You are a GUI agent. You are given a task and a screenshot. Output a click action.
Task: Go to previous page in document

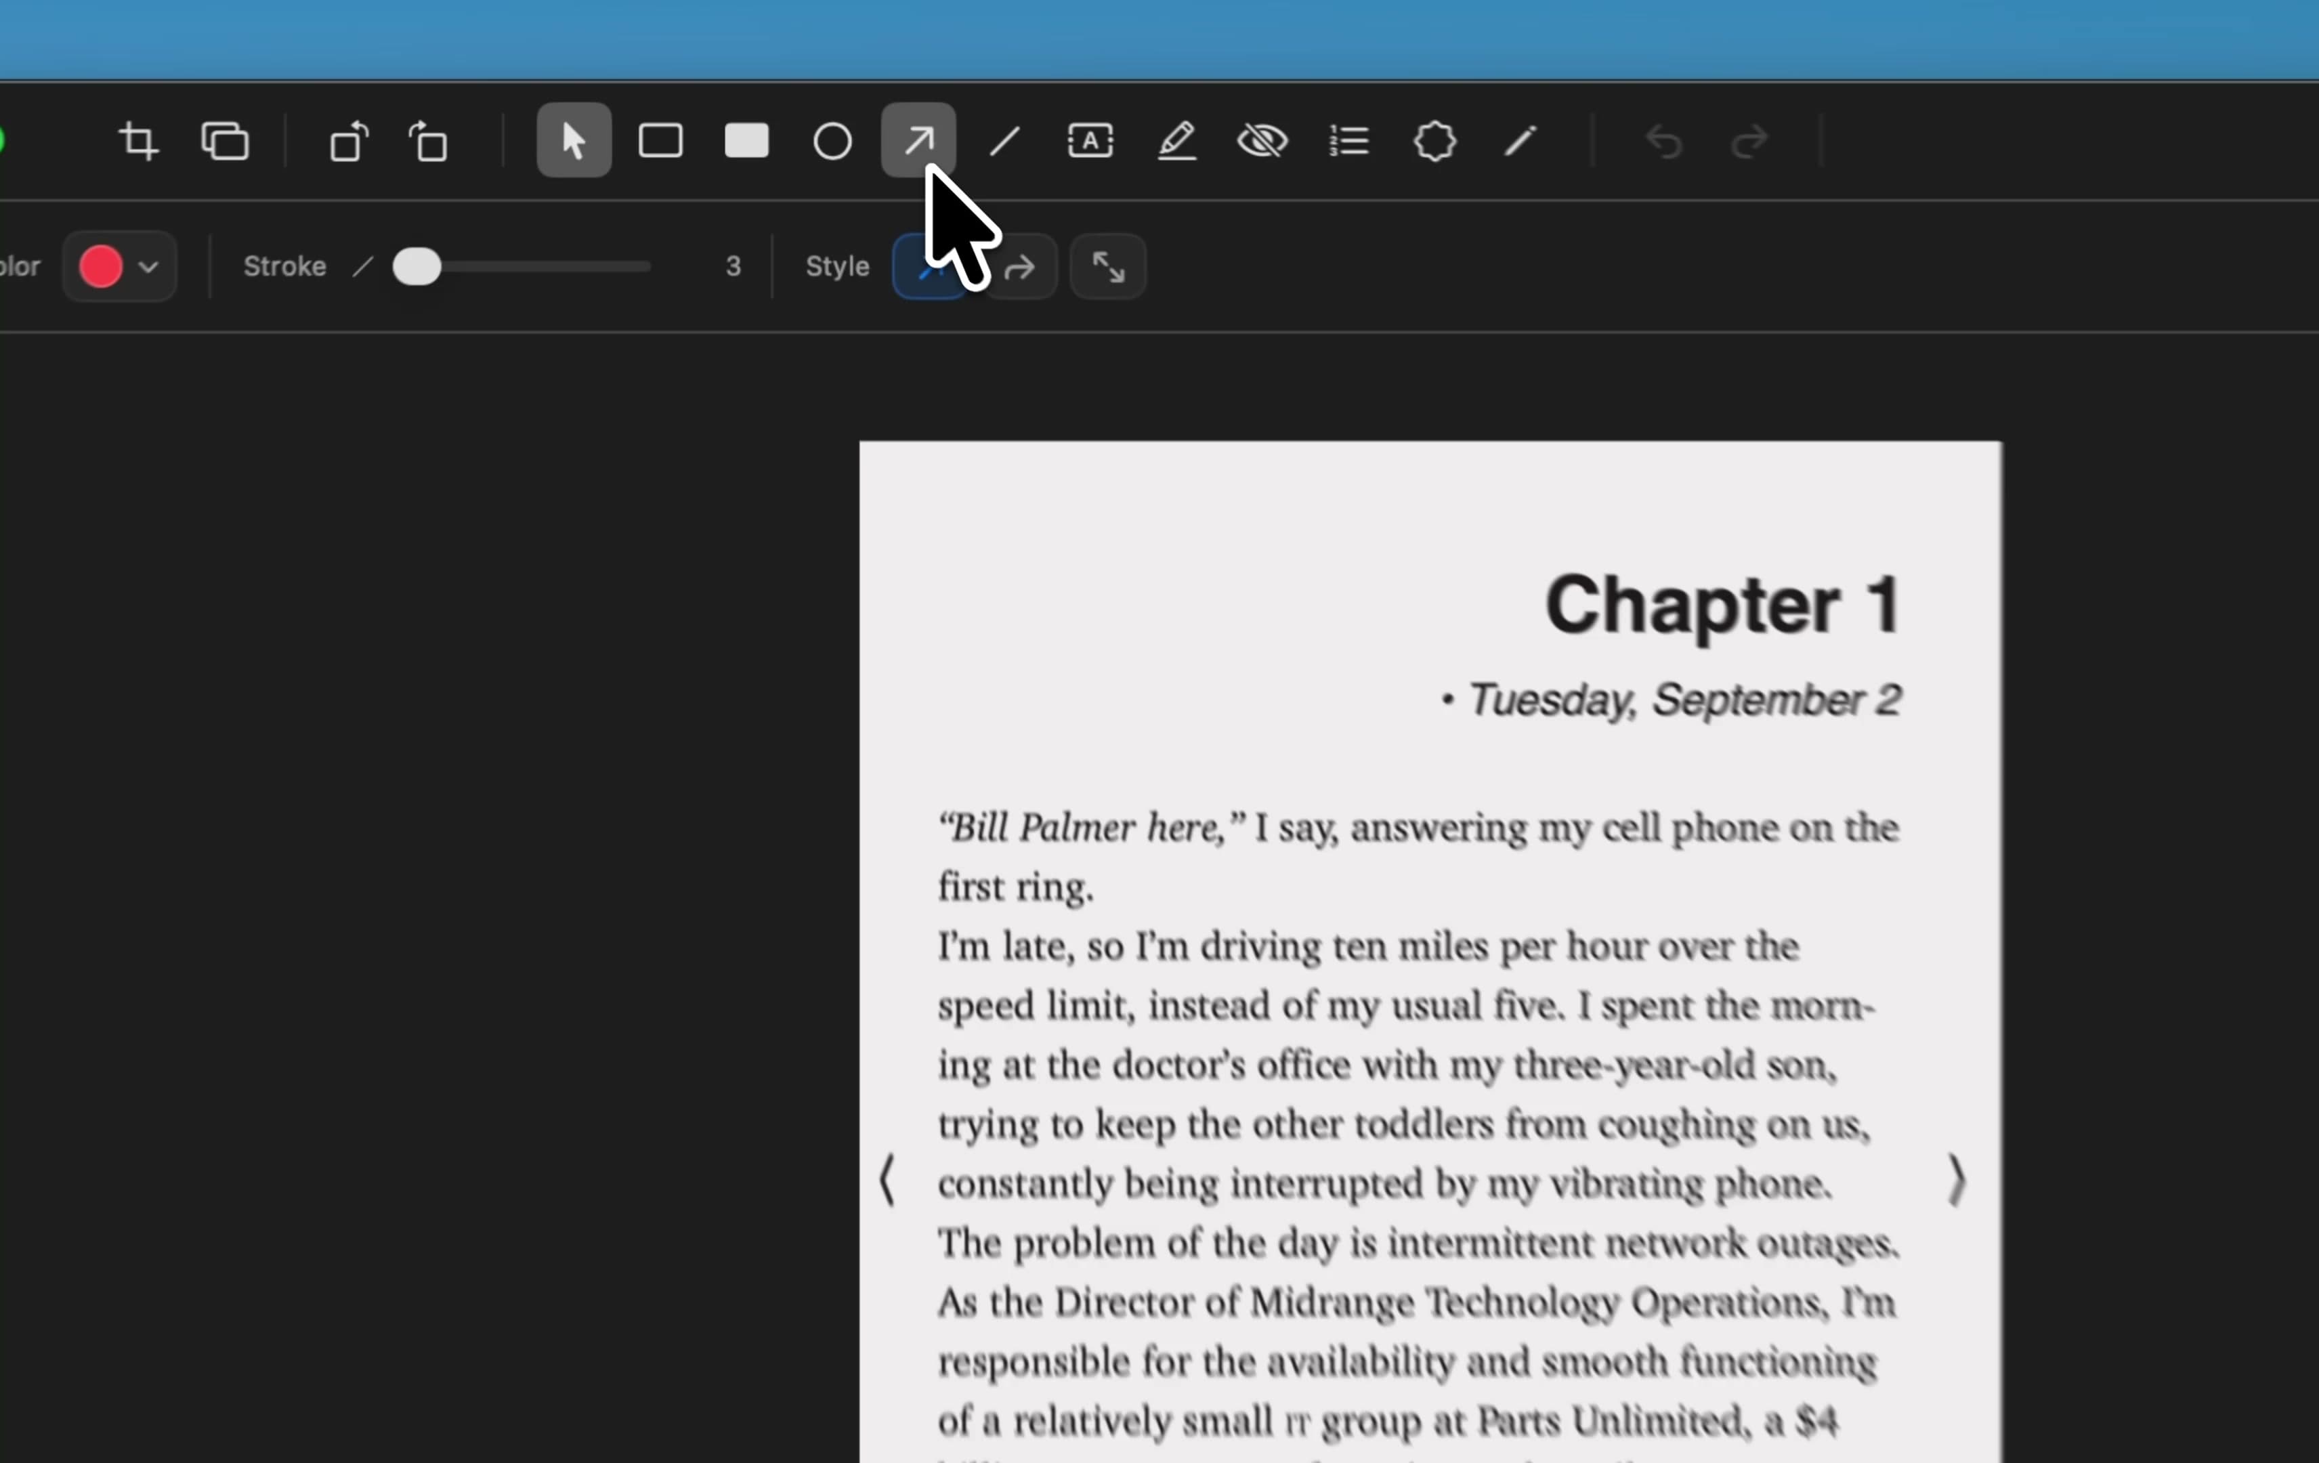point(887,1180)
